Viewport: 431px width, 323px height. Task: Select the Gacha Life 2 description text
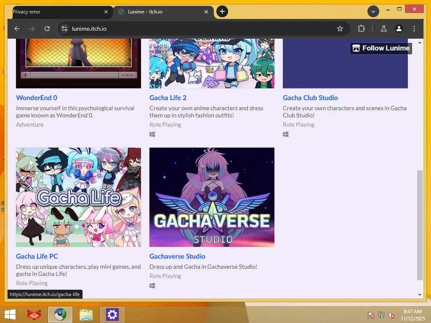click(x=206, y=112)
